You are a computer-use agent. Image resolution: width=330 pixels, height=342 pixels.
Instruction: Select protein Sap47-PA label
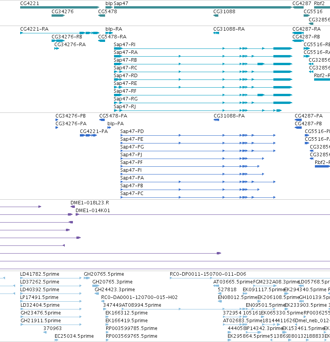132,178
